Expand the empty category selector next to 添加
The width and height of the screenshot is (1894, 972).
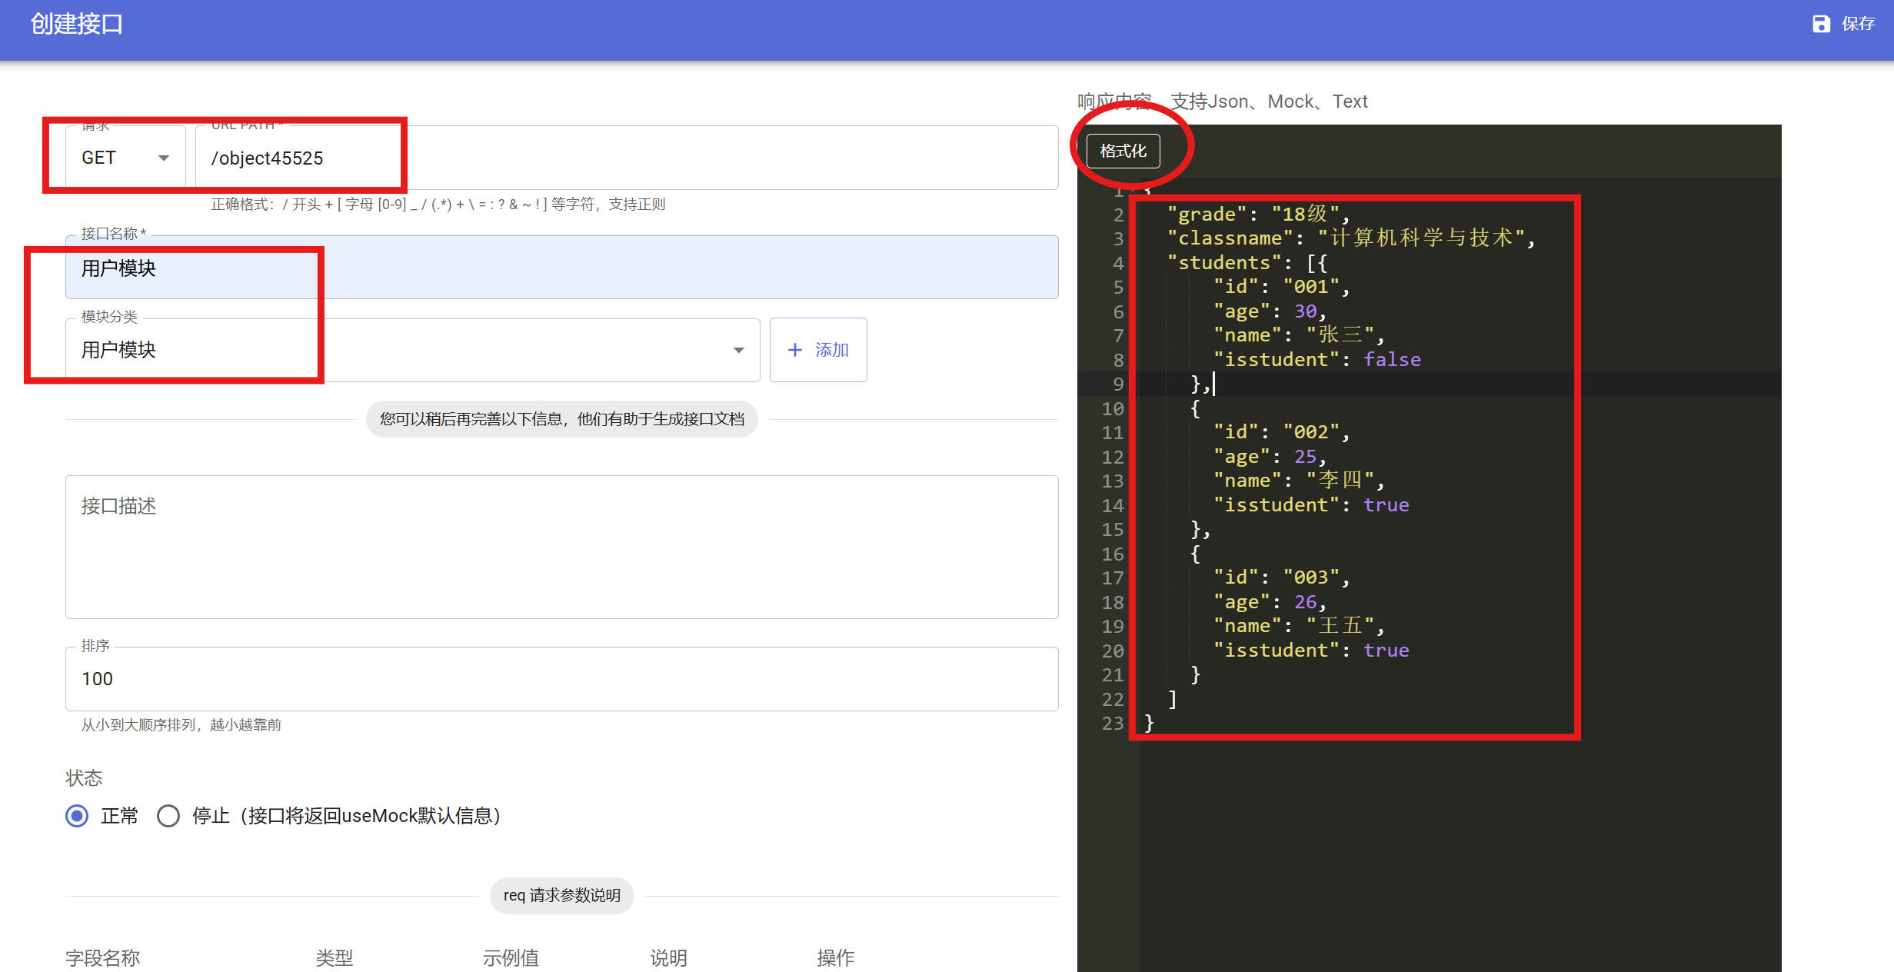[538, 350]
